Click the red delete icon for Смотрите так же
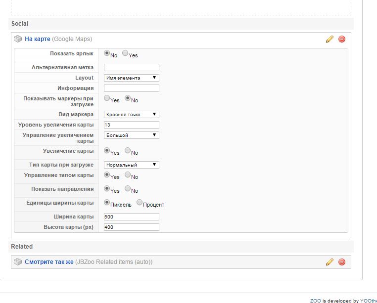 point(342,262)
